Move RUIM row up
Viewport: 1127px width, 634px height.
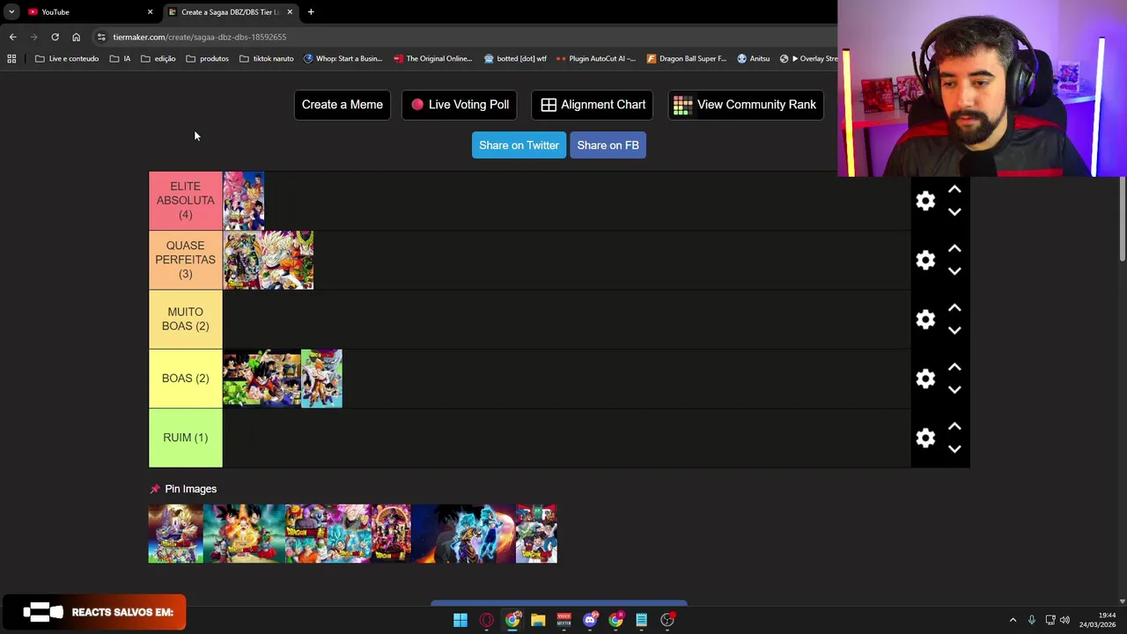click(x=954, y=426)
